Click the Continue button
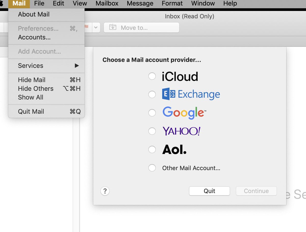Screen dimensions: 306x232 pyautogui.click(x=256, y=191)
